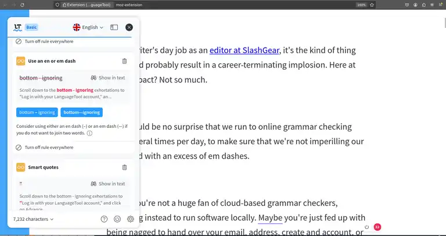This screenshot has height=236, width=446.
Task: Click the underlined word 'Maybe'
Action: tap(271, 218)
